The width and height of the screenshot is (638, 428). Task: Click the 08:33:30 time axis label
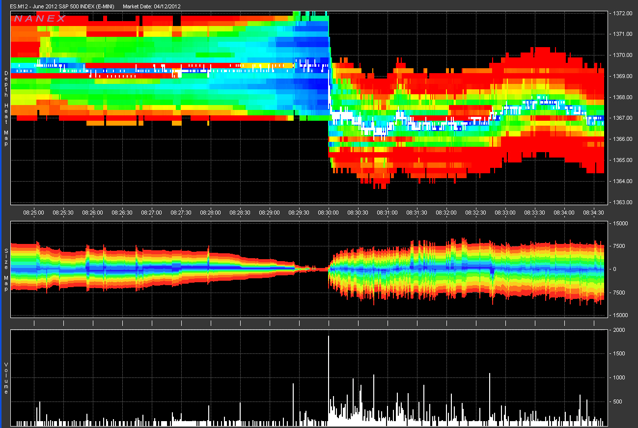tap(535, 213)
